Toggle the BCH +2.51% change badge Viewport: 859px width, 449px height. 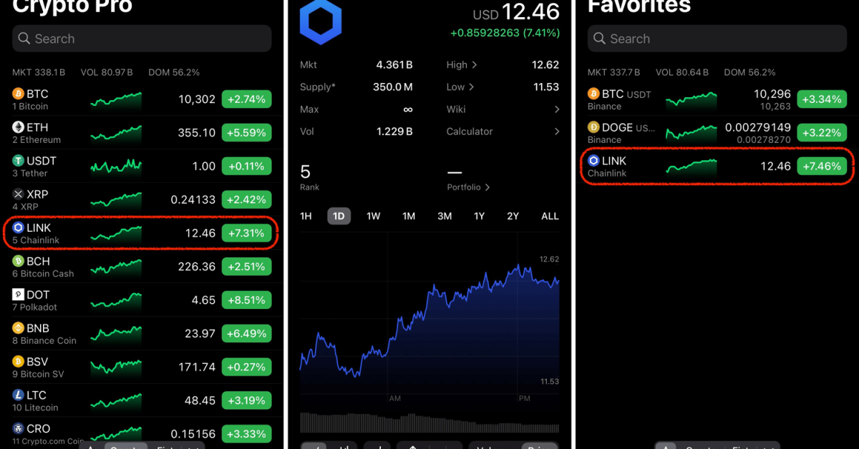click(247, 267)
